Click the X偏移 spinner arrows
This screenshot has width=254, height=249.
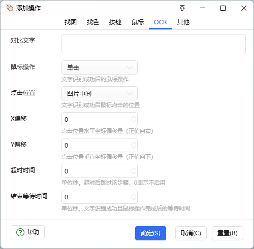pyautogui.click(x=134, y=119)
